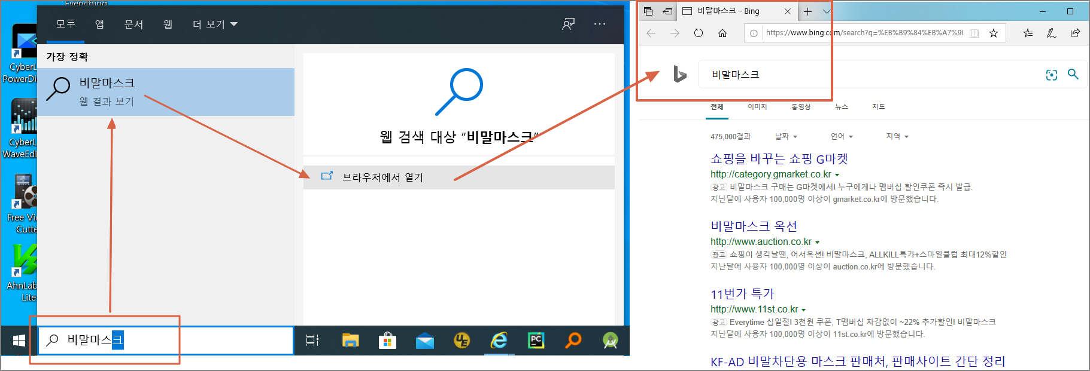Open KF-AD 비말차단용 마스크 판매처 link

click(x=858, y=361)
